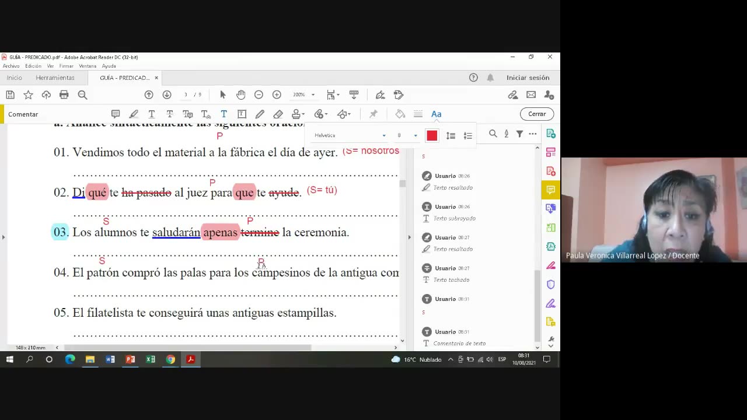Open the yellow Comment tool in right sidebar
This screenshot has width=747, height=420.
(x=550, y=190)
